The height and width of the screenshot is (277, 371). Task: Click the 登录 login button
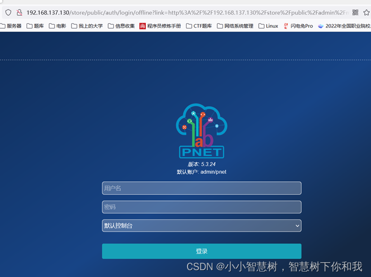click(x=201, y=251)
